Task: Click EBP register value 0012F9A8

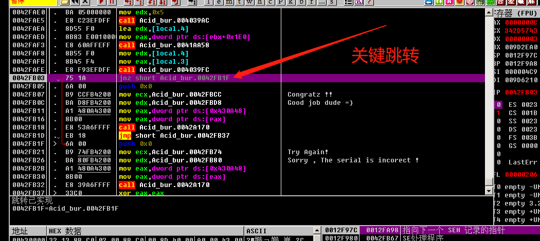Action: (521, 64)
